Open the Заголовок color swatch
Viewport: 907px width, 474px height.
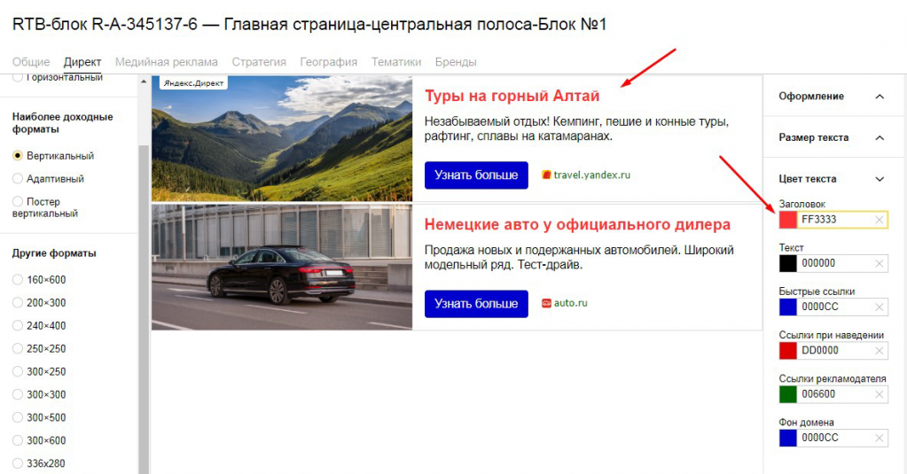tap(788, 220)
